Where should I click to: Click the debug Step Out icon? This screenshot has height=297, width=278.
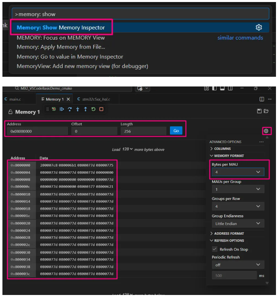tap(85, 109)
